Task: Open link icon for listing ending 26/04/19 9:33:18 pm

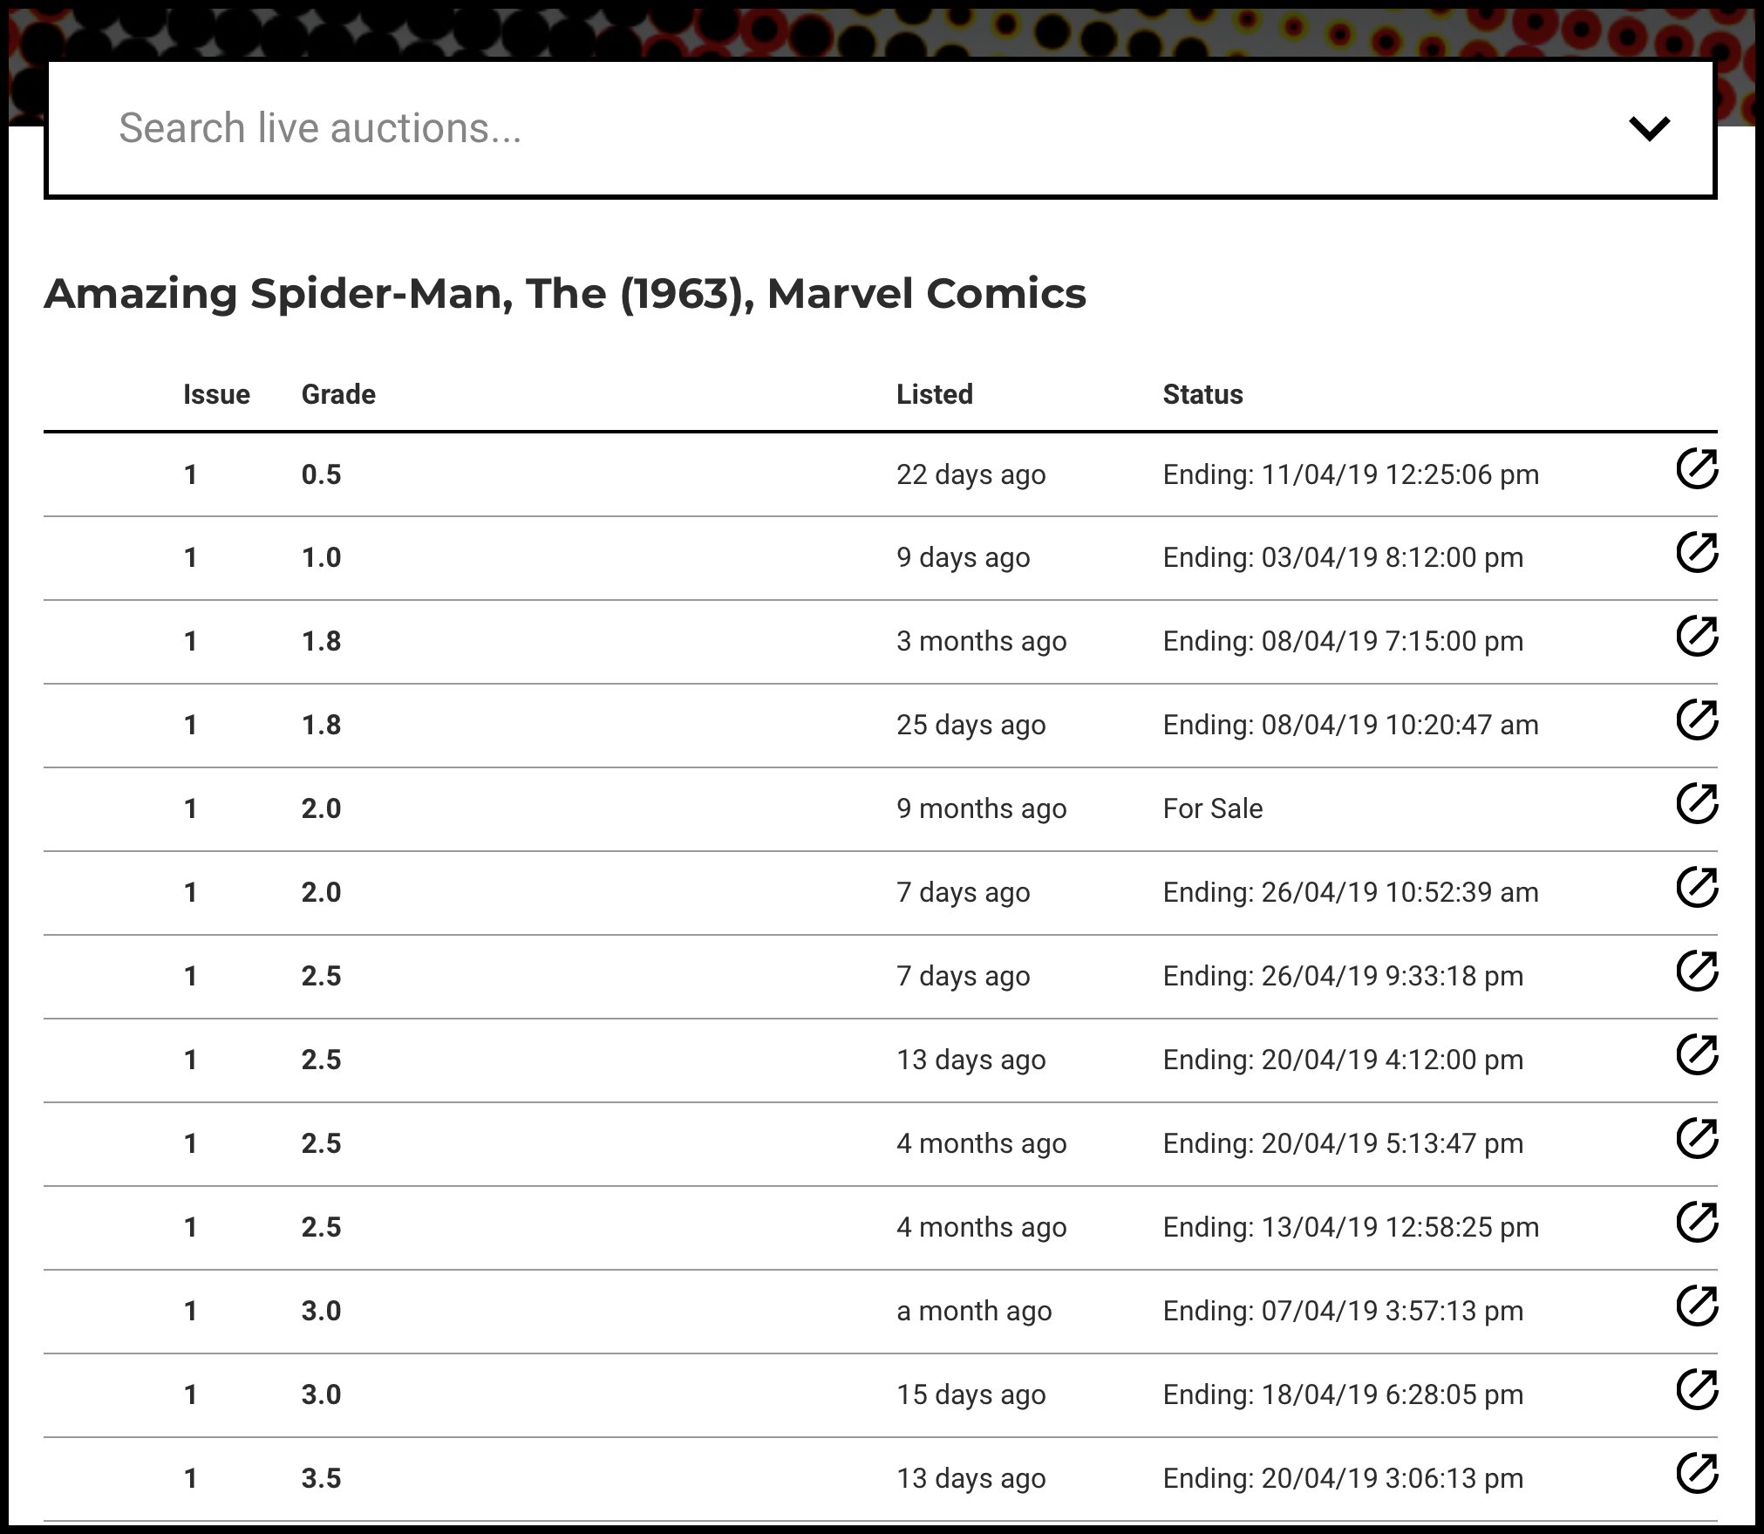Action: coord(1697,972)
